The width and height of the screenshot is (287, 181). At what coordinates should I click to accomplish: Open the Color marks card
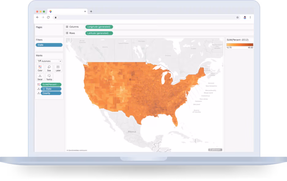[x=40, y=68]
